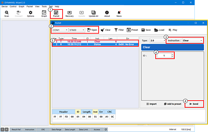Click the Update toolbar icon

[x=82, y=14]
